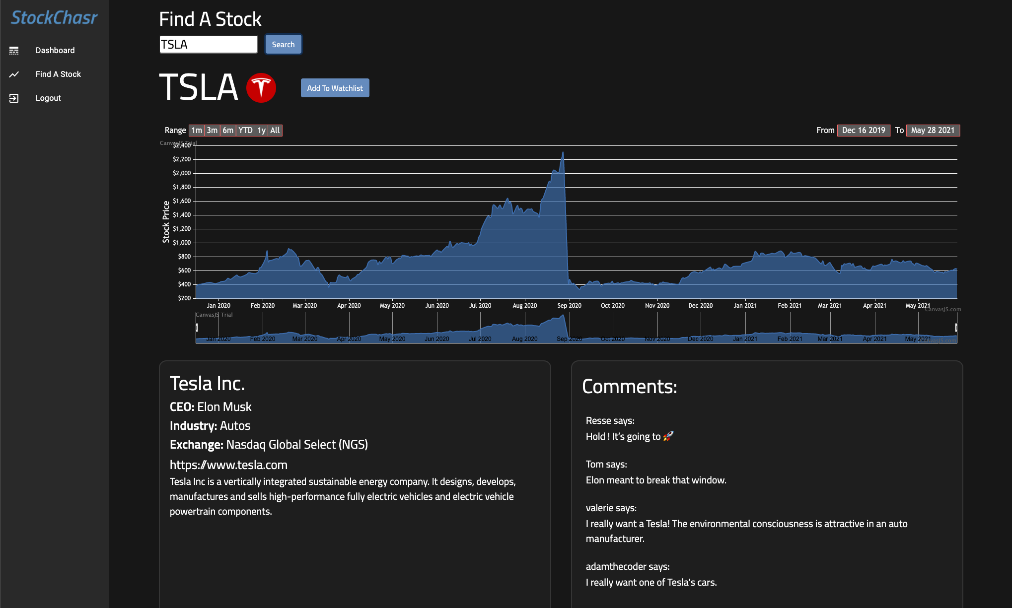Click the red Tesla logo

(261, 88)
